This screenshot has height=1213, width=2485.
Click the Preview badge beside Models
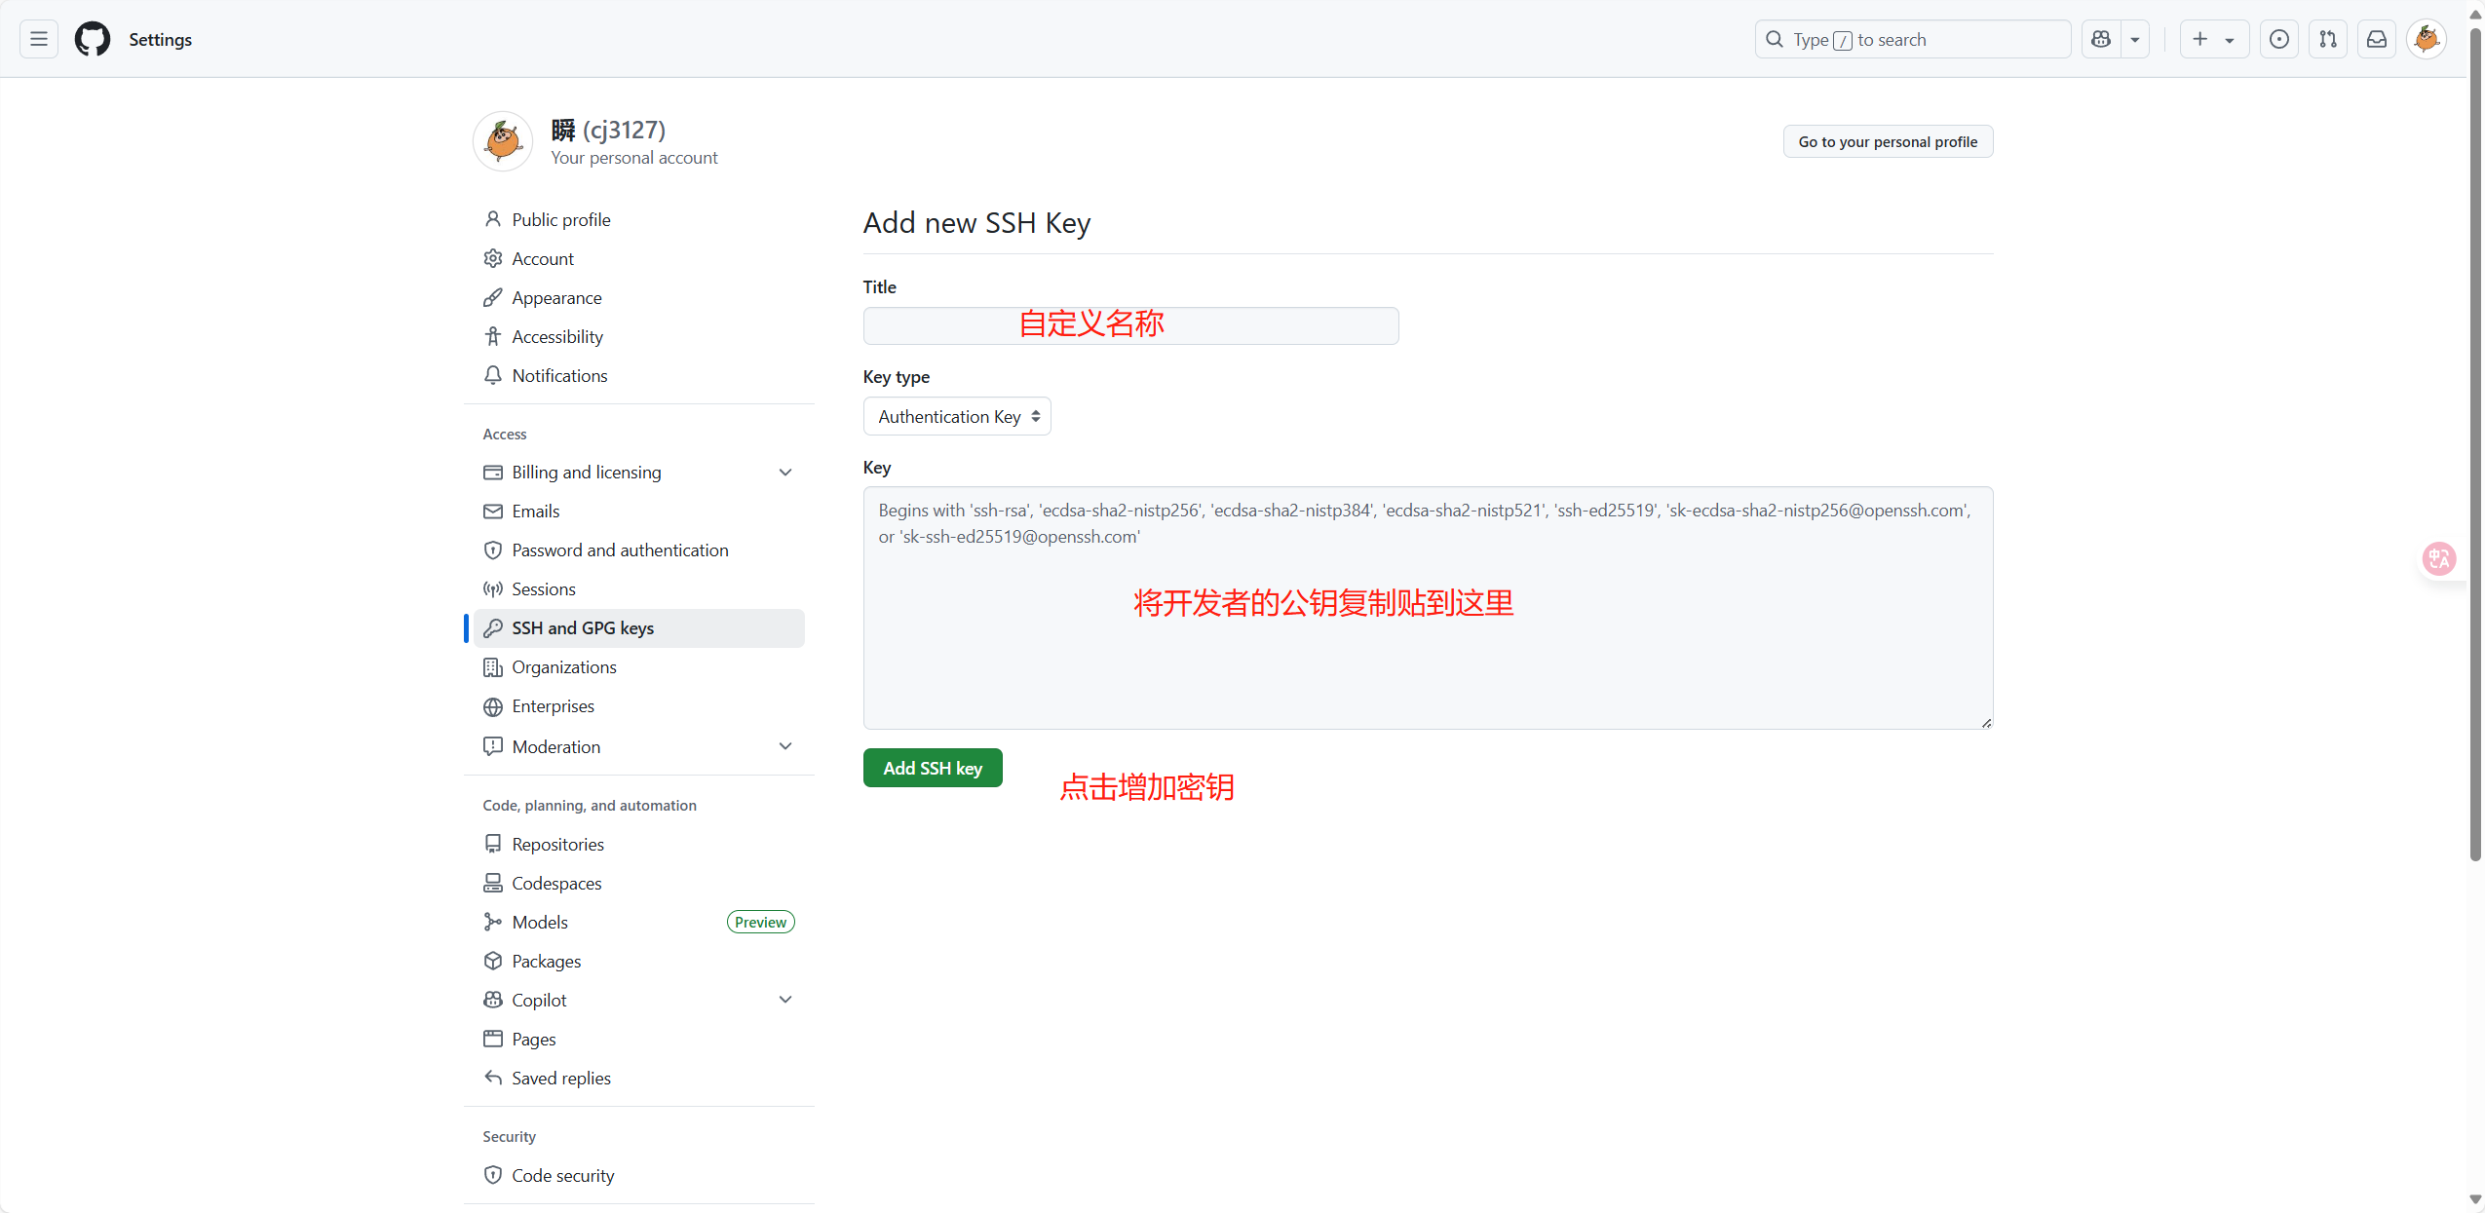click(760, 922)
